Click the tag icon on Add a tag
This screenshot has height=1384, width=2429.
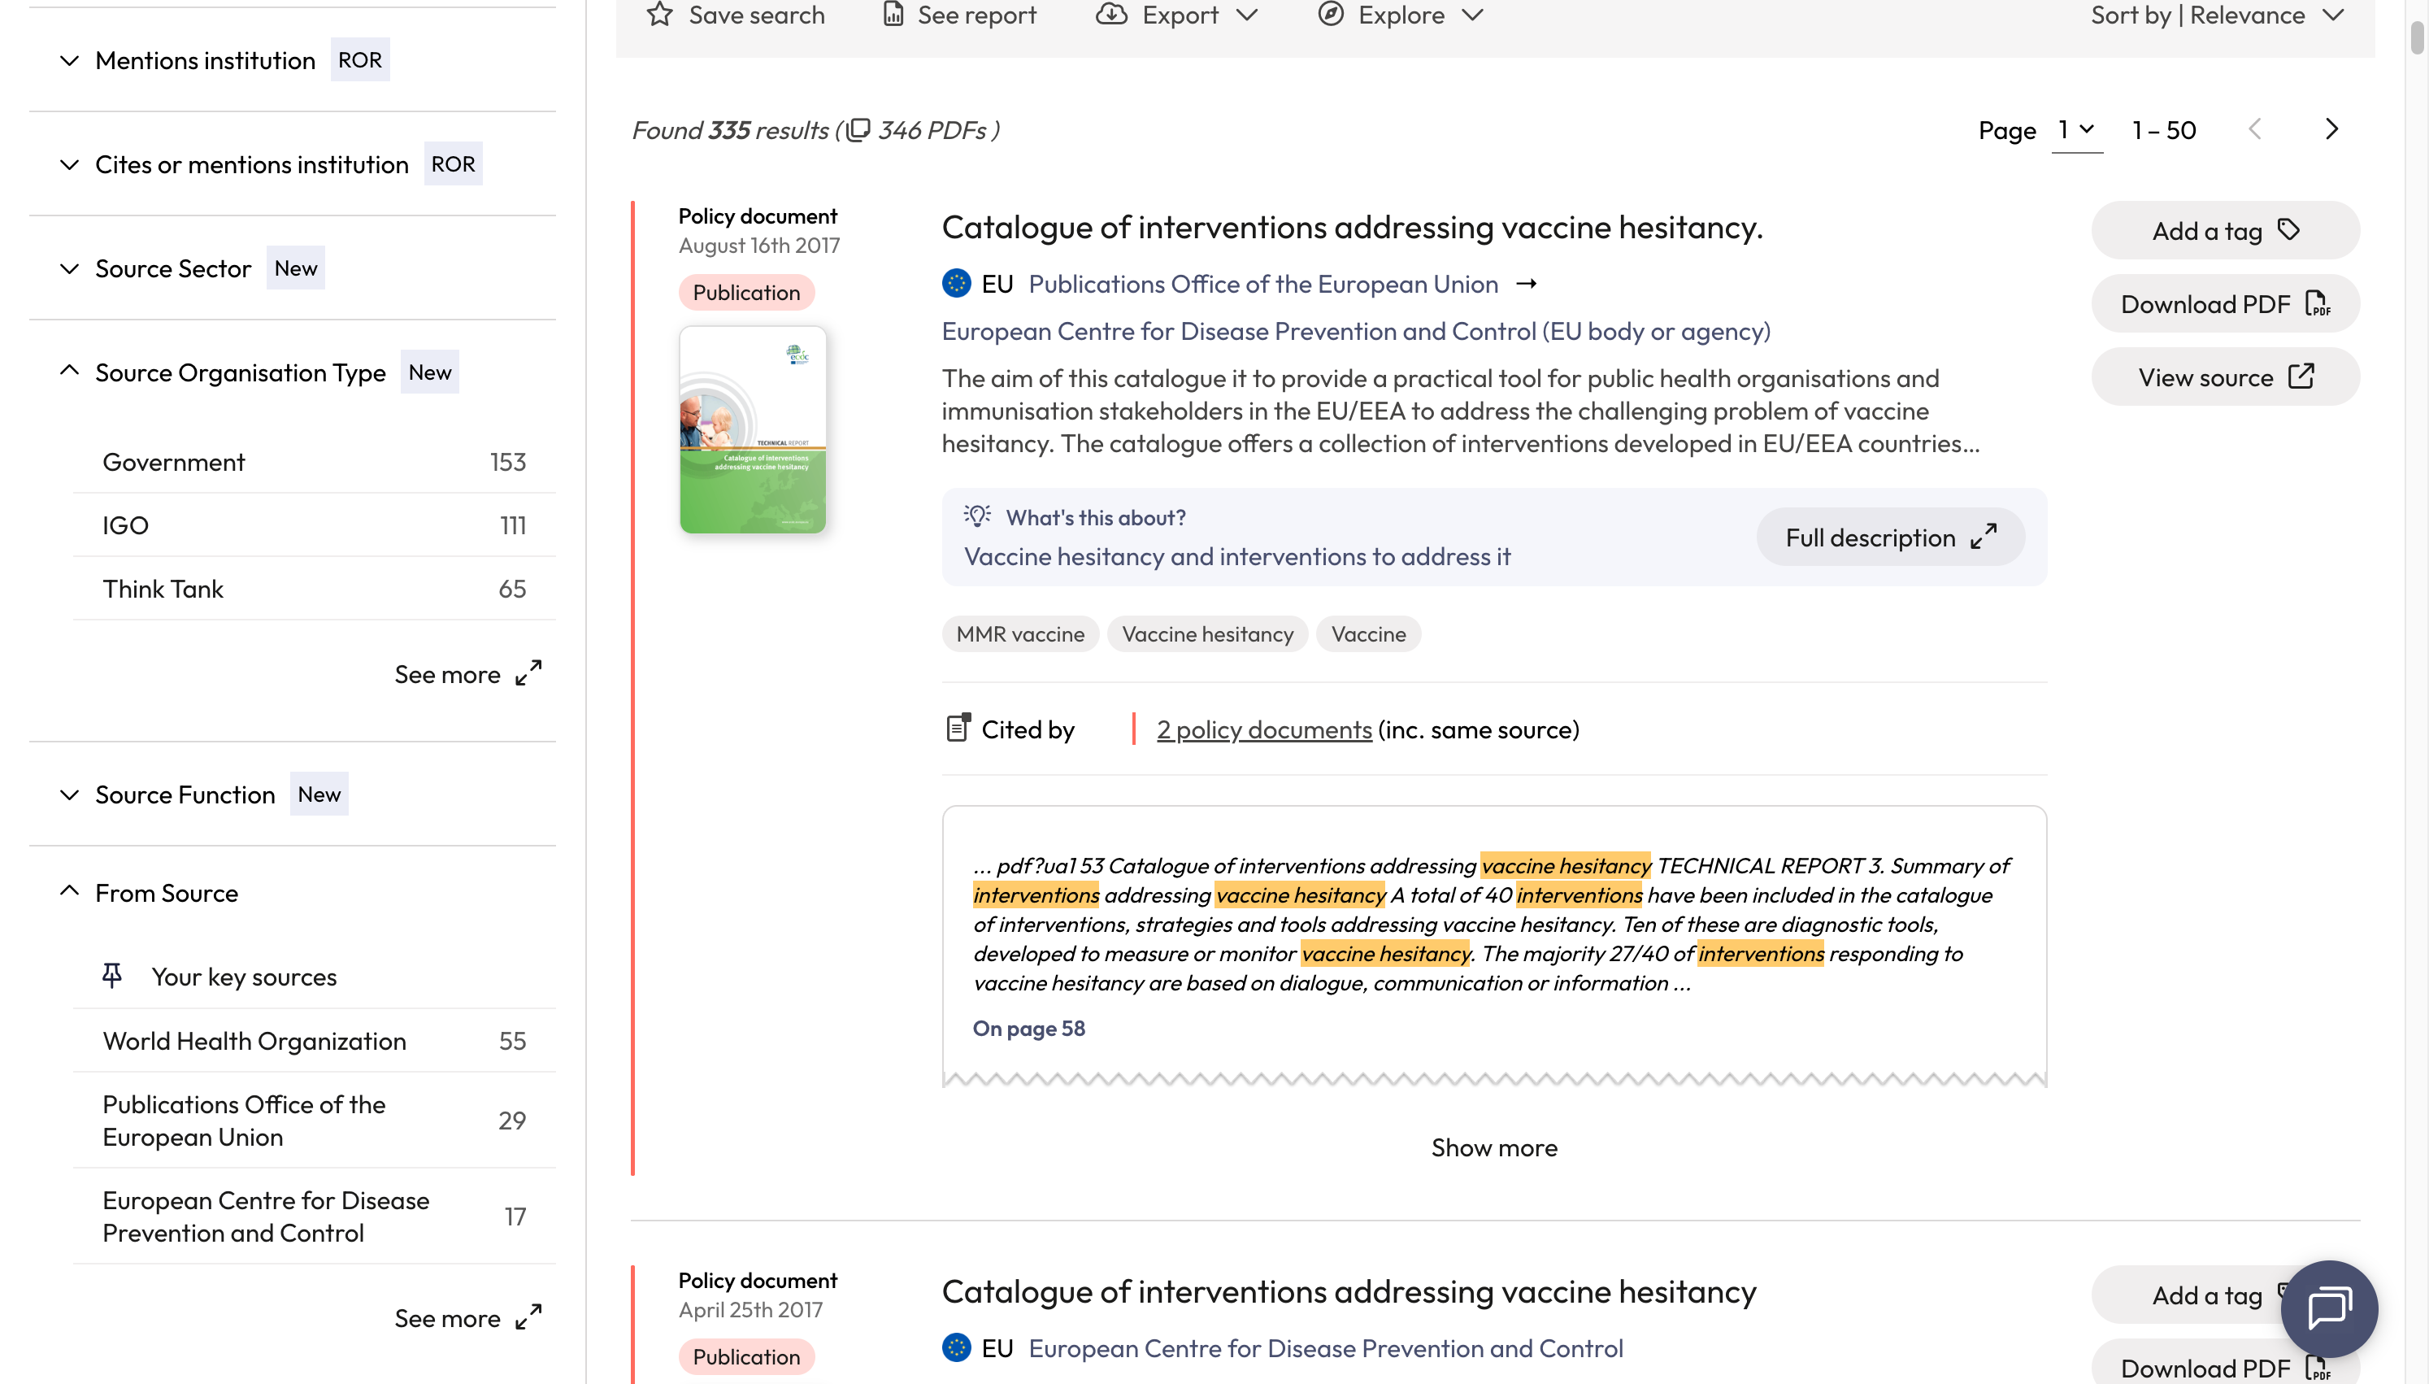pyautogui.click(x=2289, y=230)
